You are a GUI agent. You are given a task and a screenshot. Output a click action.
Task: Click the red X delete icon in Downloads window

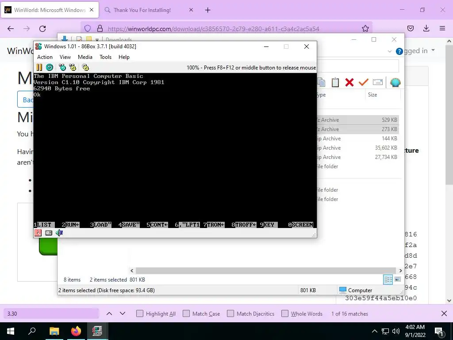click(x=349, y=82)
